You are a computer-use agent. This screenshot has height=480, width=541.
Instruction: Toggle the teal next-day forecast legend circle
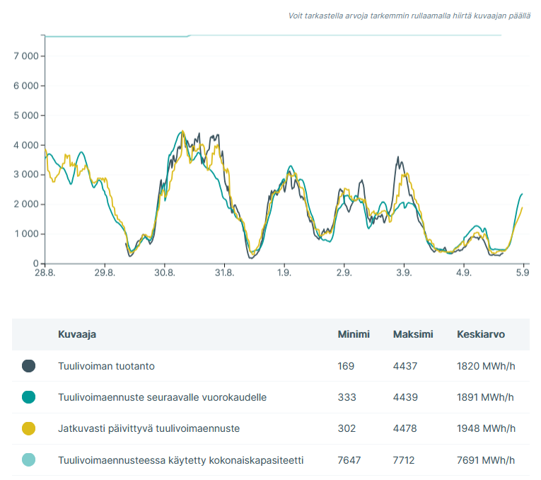tap(29, 397)
